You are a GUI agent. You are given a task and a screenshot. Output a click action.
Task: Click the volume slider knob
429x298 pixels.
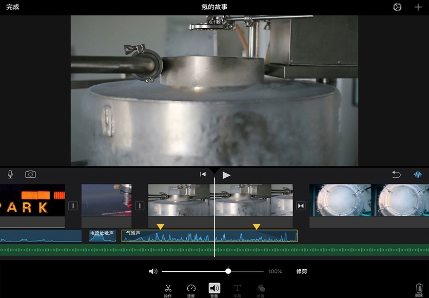pyautogui.click(x=228, y=271)
